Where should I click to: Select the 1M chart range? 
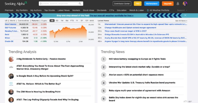pos(62,20)
